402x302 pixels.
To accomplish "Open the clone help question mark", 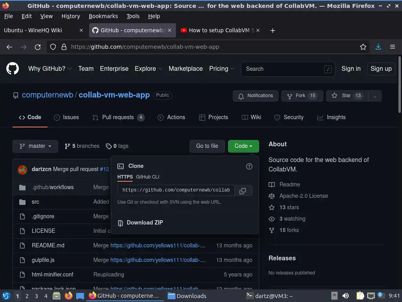I will [249, 166].
